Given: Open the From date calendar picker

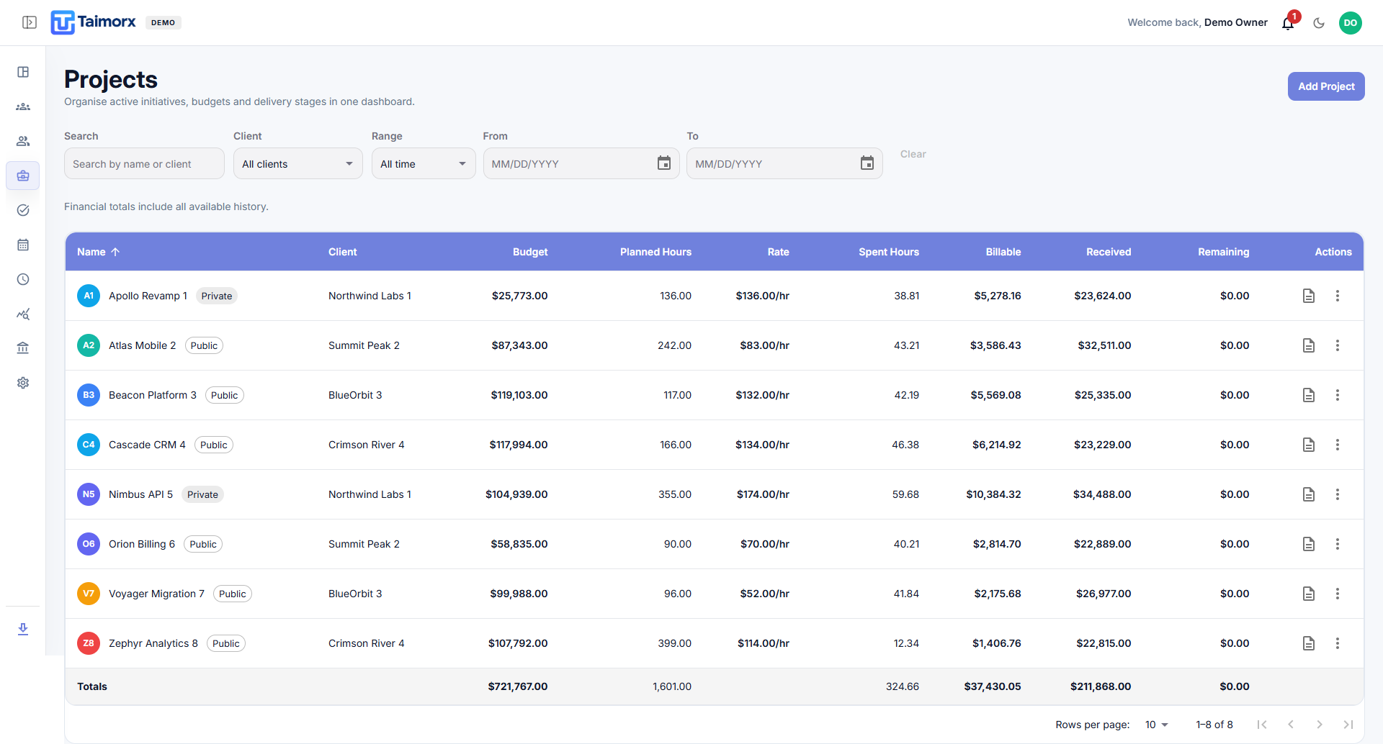Looking at the screenshot, I should coord(664,163).
